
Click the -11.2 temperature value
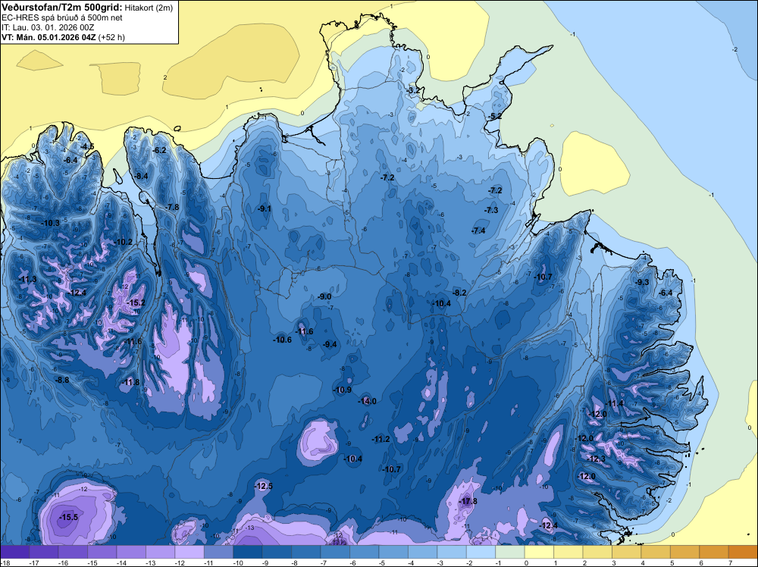click(x=380, y=439)
